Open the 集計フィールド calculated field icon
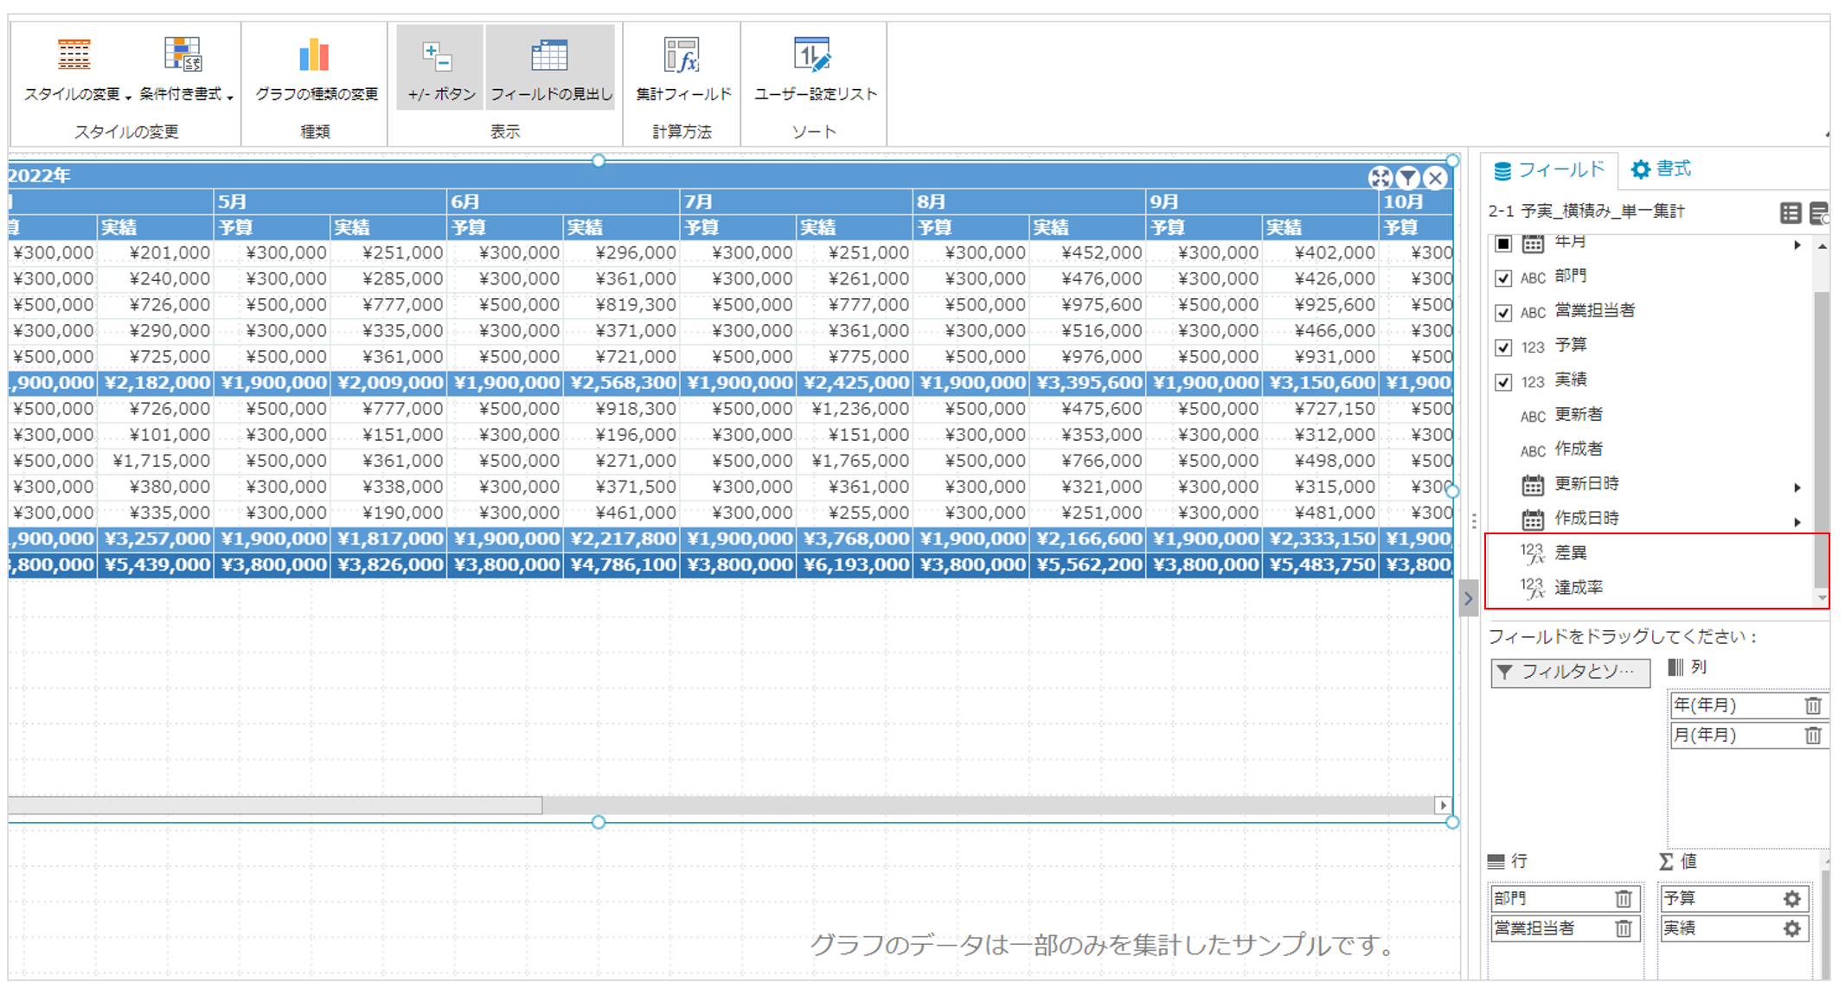This screenshot has height=995, width=1845. [x=682, y=55]
